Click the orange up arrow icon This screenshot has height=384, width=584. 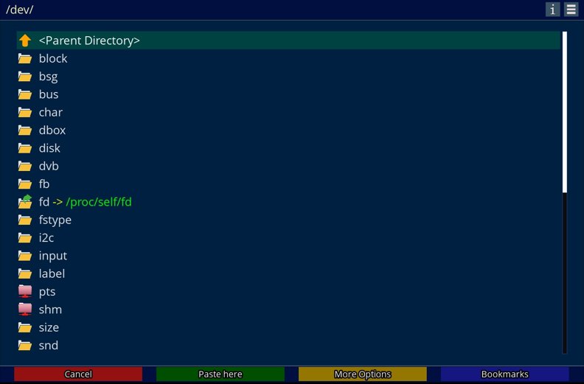click(x=25, y=41)
